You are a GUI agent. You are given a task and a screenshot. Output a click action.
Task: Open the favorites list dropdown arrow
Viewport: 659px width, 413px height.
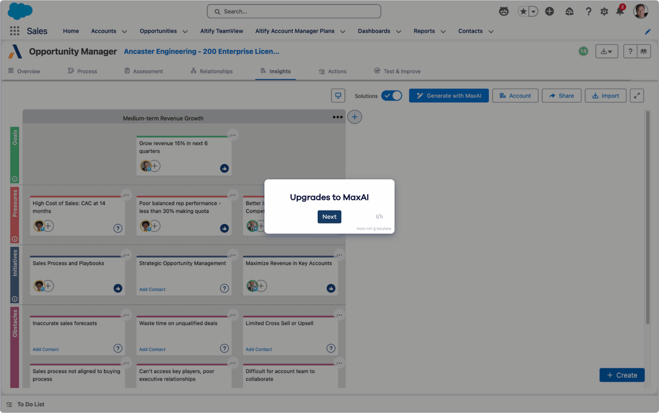533,11
